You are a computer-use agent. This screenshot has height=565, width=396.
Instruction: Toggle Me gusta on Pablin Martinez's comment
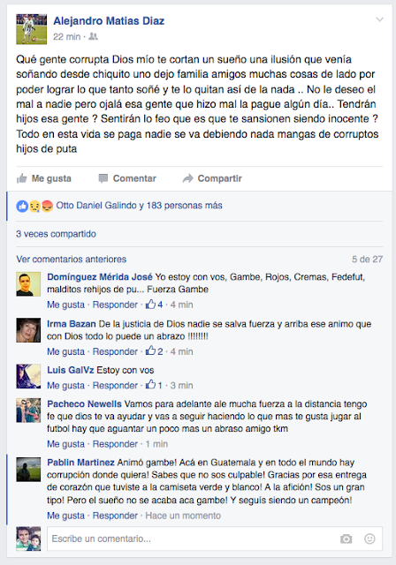(x=65, y=516)
